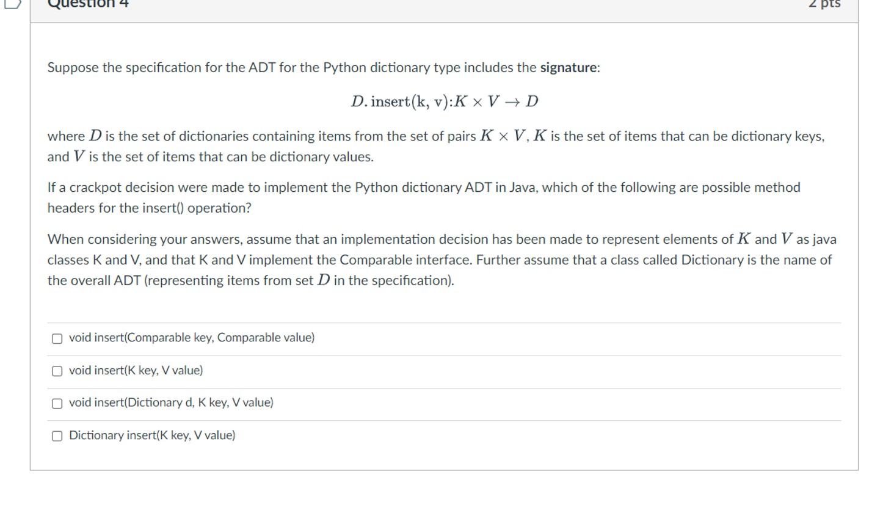Click the Question 4 header bar

(427, 6)
